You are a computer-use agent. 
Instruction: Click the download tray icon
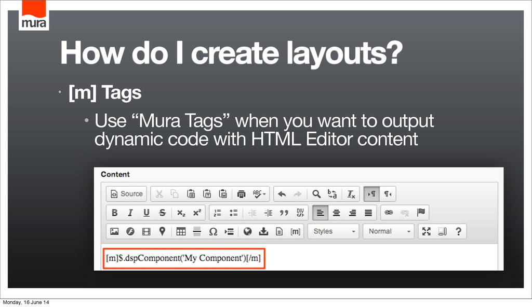coord(263,231)
